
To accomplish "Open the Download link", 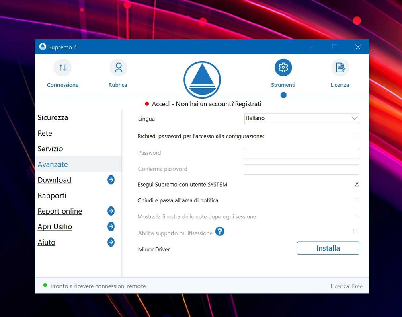I will (x=54, y=180).
